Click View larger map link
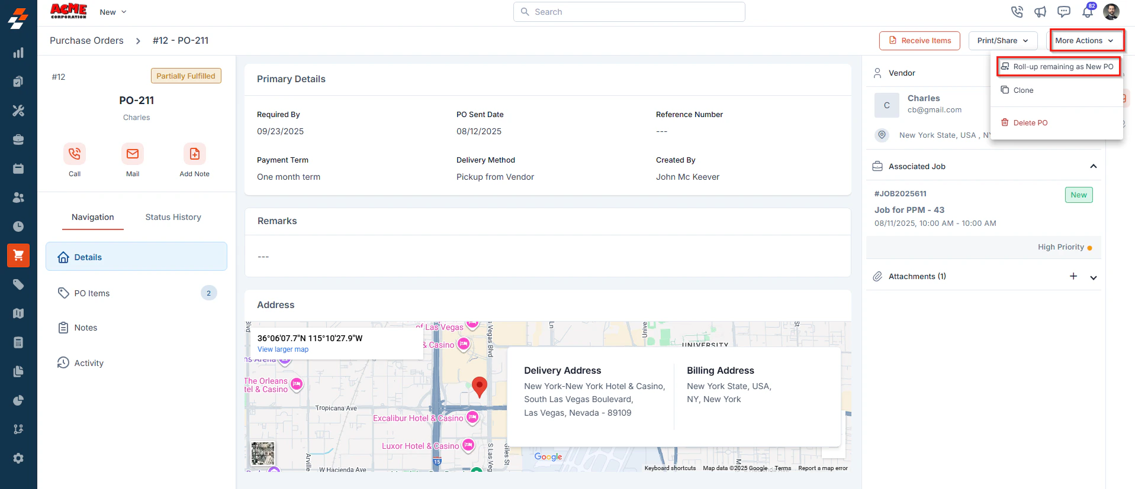 (283, 349)
